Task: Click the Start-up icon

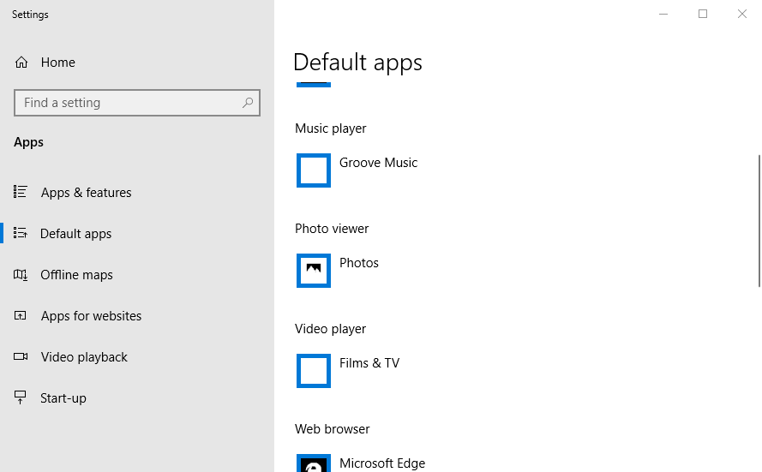Action: (21, 398)
